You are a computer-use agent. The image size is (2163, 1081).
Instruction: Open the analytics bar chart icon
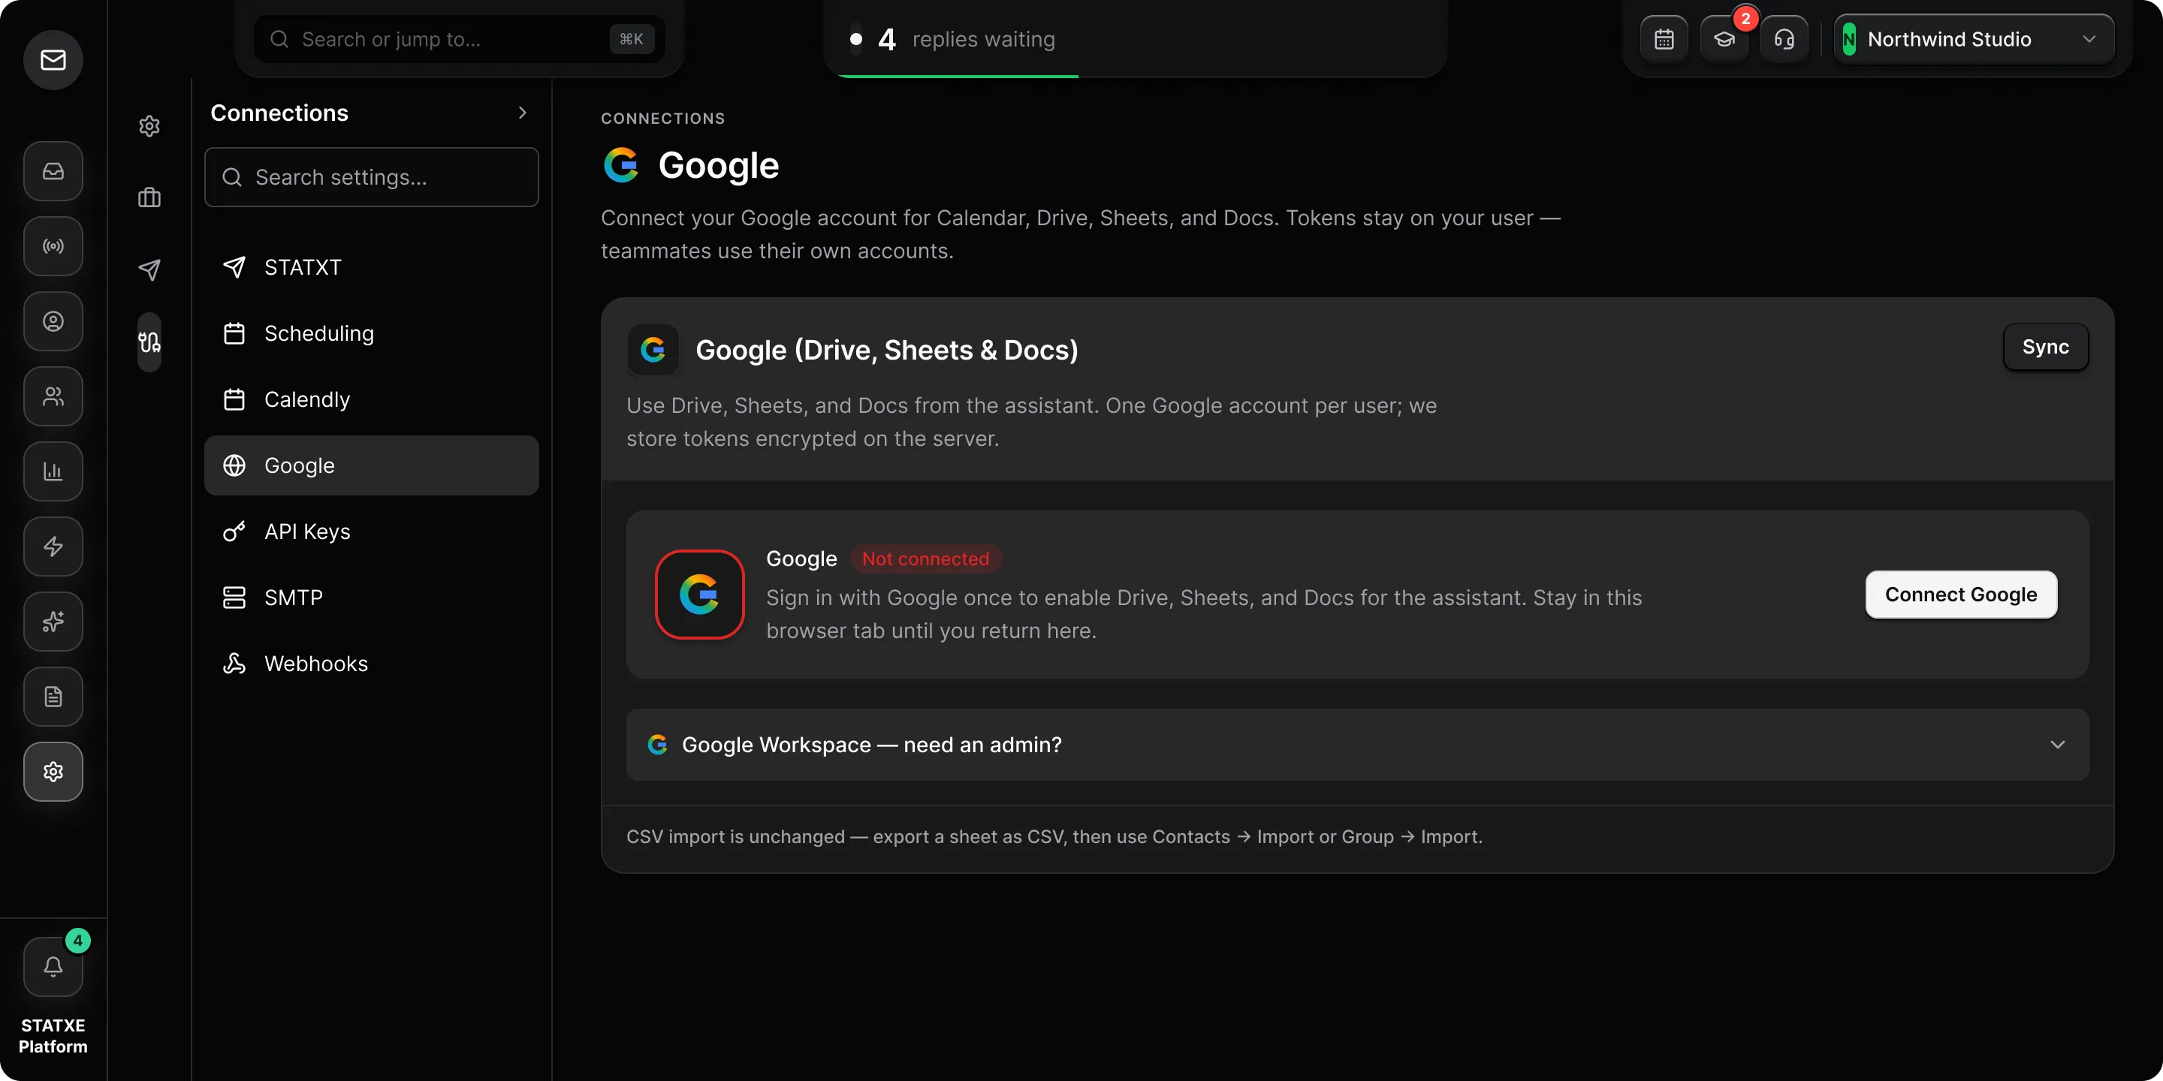click(53, 471)
